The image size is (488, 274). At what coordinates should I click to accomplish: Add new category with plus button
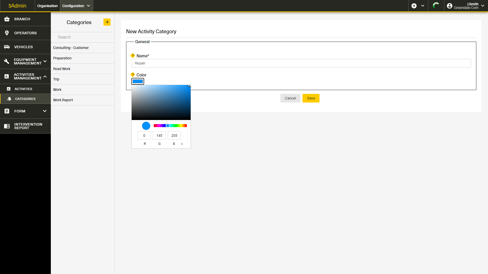(107, 22)
